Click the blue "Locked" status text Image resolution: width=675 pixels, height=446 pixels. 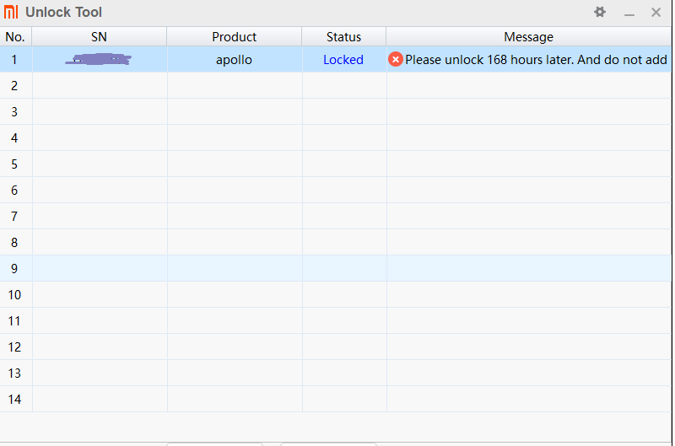tap(343, 60)
